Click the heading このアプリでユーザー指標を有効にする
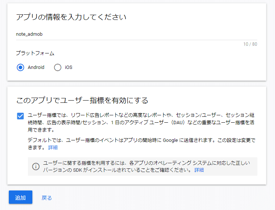The width and height of the screenshot is (275, 210). (82, 100)
